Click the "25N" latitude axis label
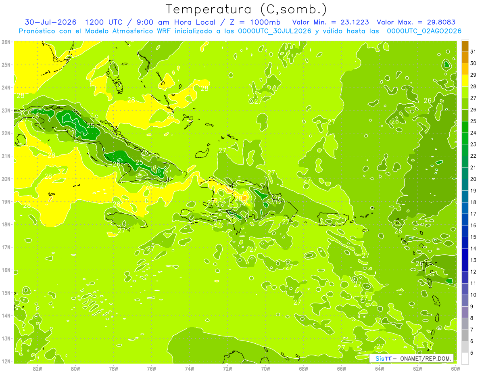This screenshot has width=484, height=374. pyautogui.click(x=6, y=65)
